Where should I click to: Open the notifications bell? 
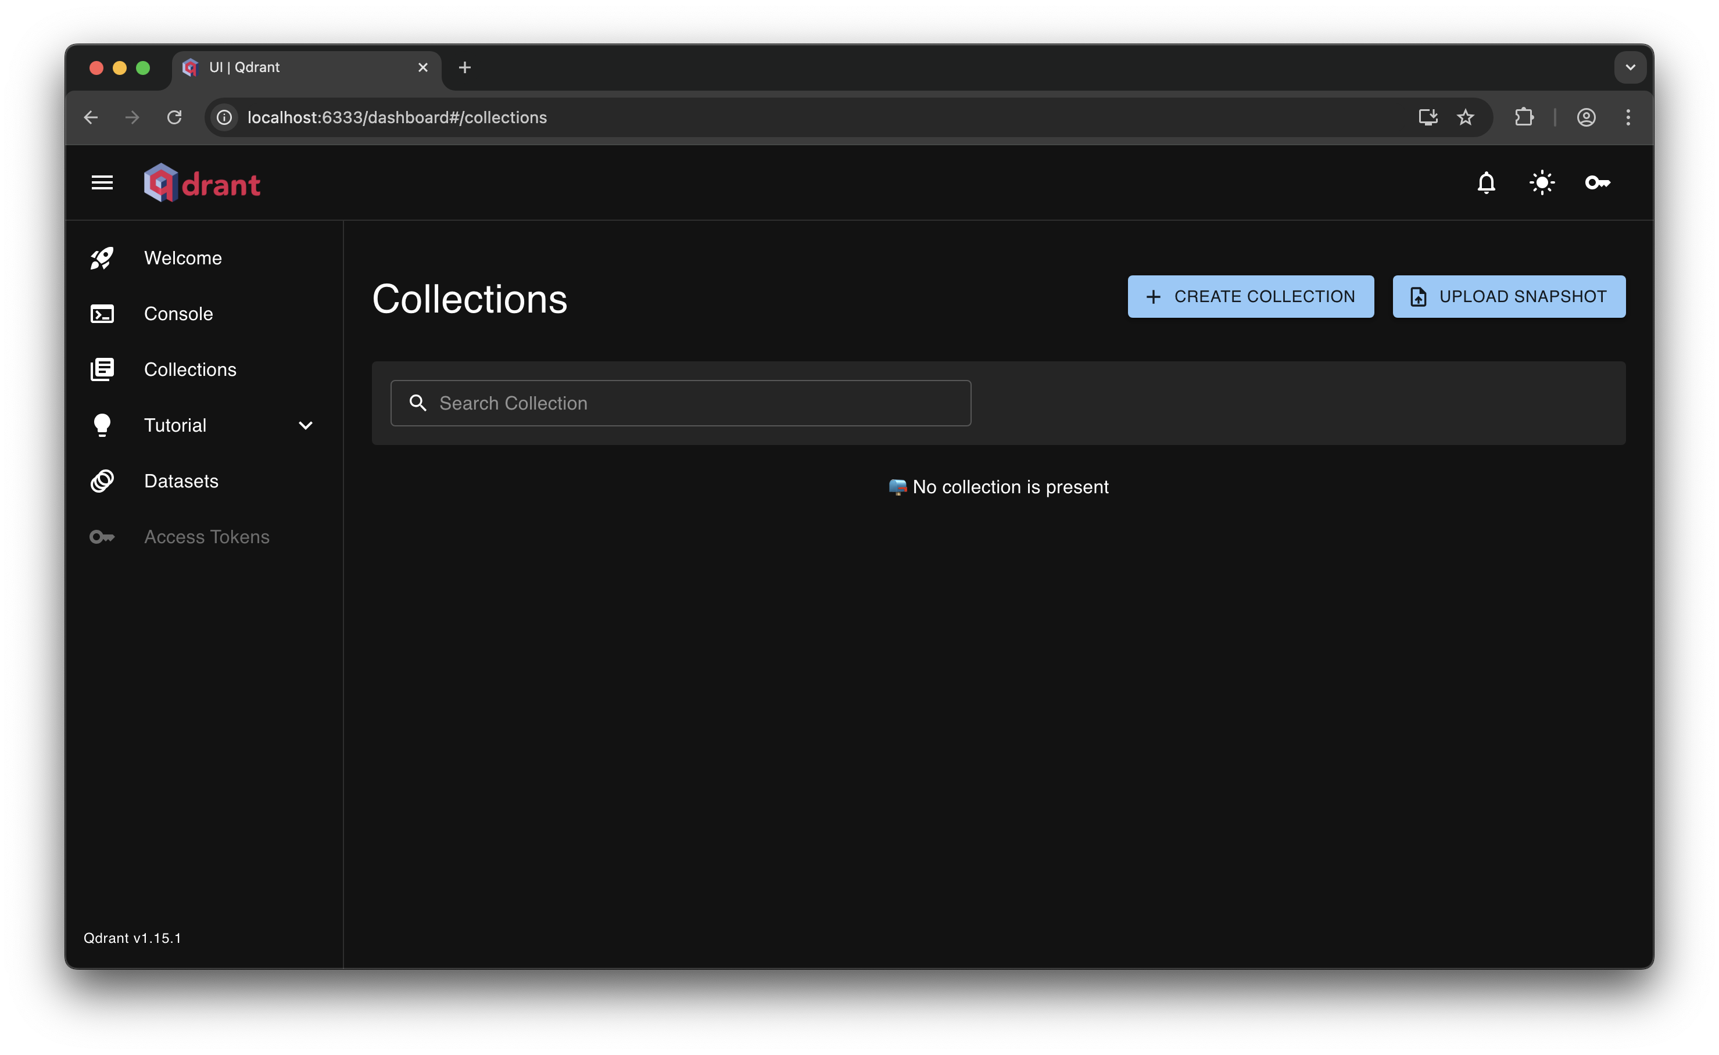pos(1486,183)
